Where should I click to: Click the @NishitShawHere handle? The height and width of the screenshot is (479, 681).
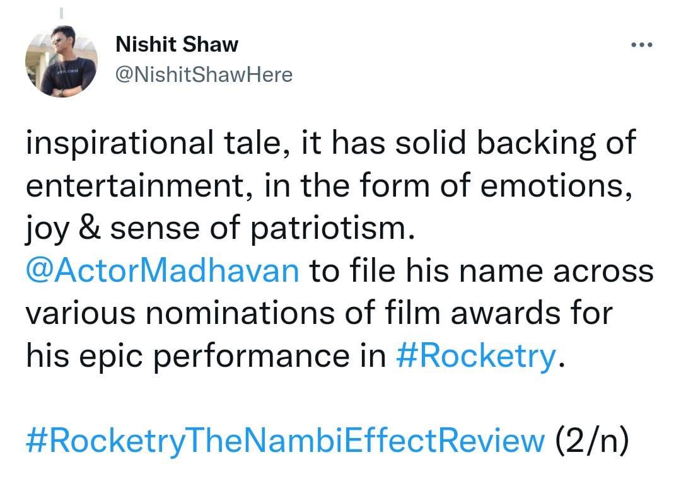tap(204, 75)
